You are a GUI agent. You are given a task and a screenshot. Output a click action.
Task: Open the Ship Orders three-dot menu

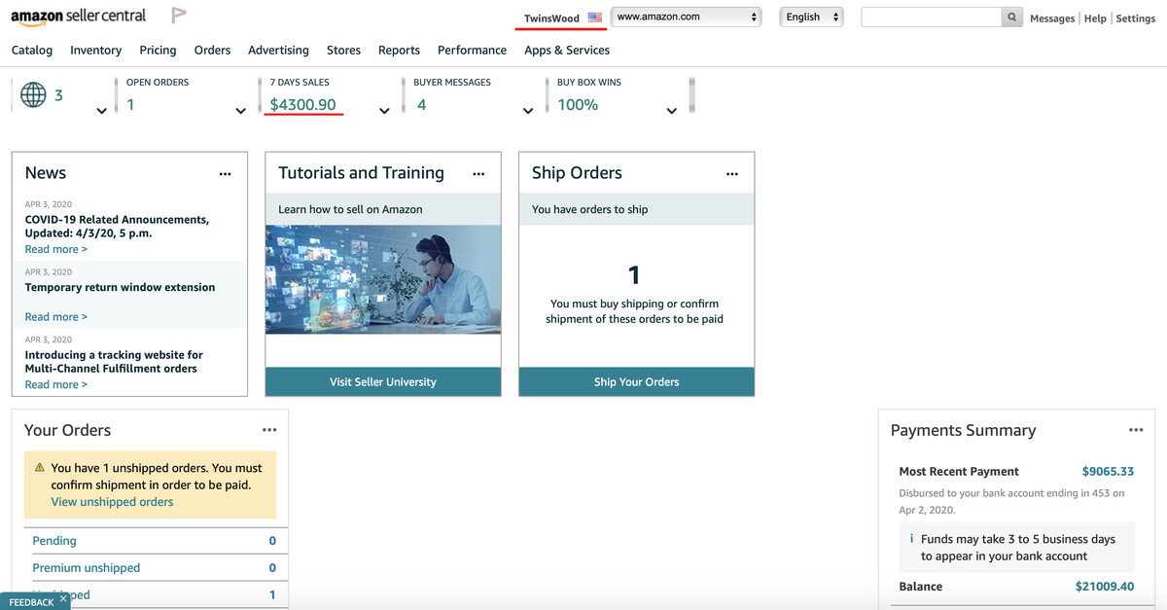732,174
